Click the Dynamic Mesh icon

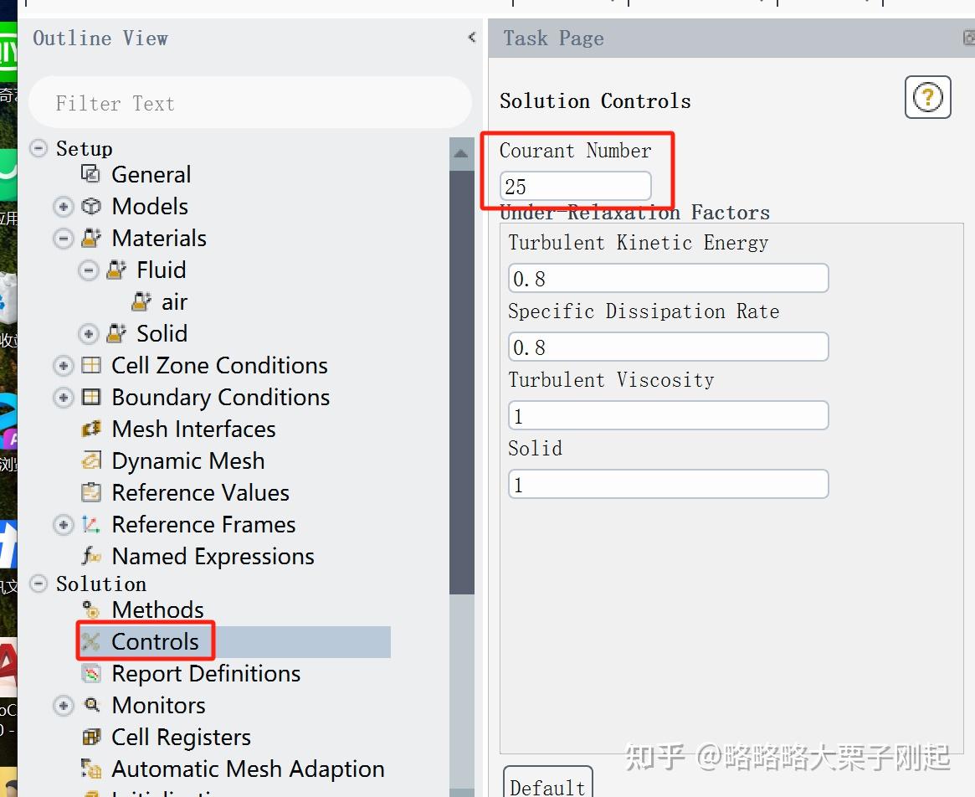tap(90, 460)
